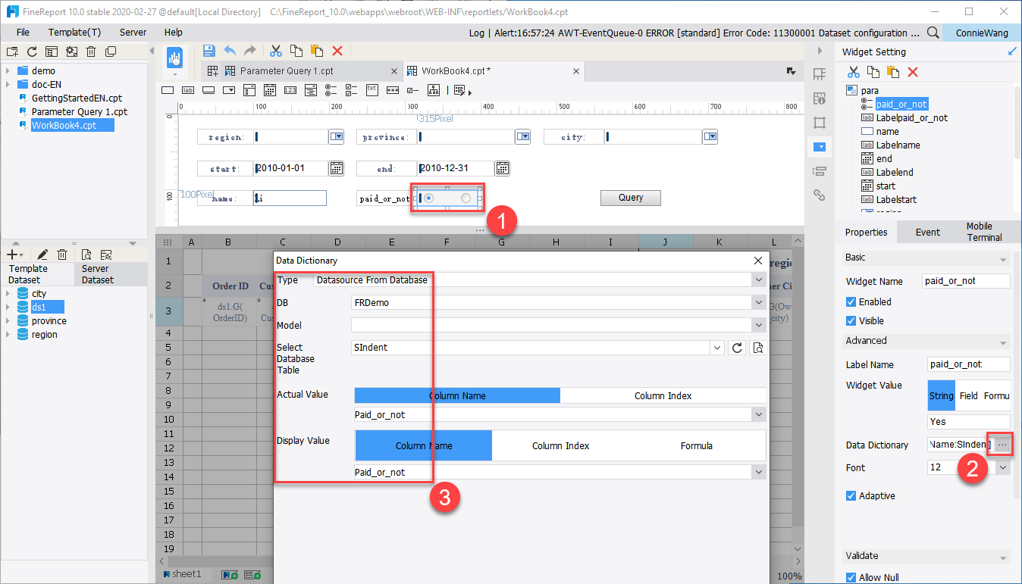Open the Model dropdown in Data Dictionary
1022x584 pixels.
click(x=759, y=325)
